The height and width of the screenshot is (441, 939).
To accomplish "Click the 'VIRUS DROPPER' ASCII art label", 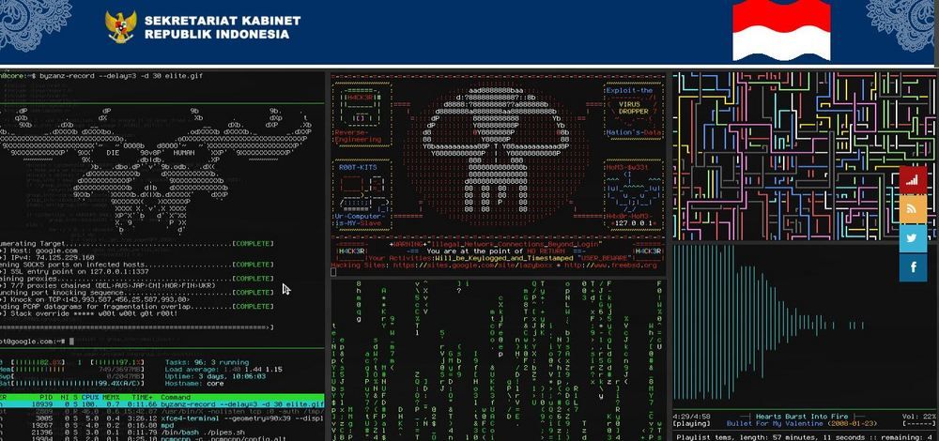I will [633, 108].
